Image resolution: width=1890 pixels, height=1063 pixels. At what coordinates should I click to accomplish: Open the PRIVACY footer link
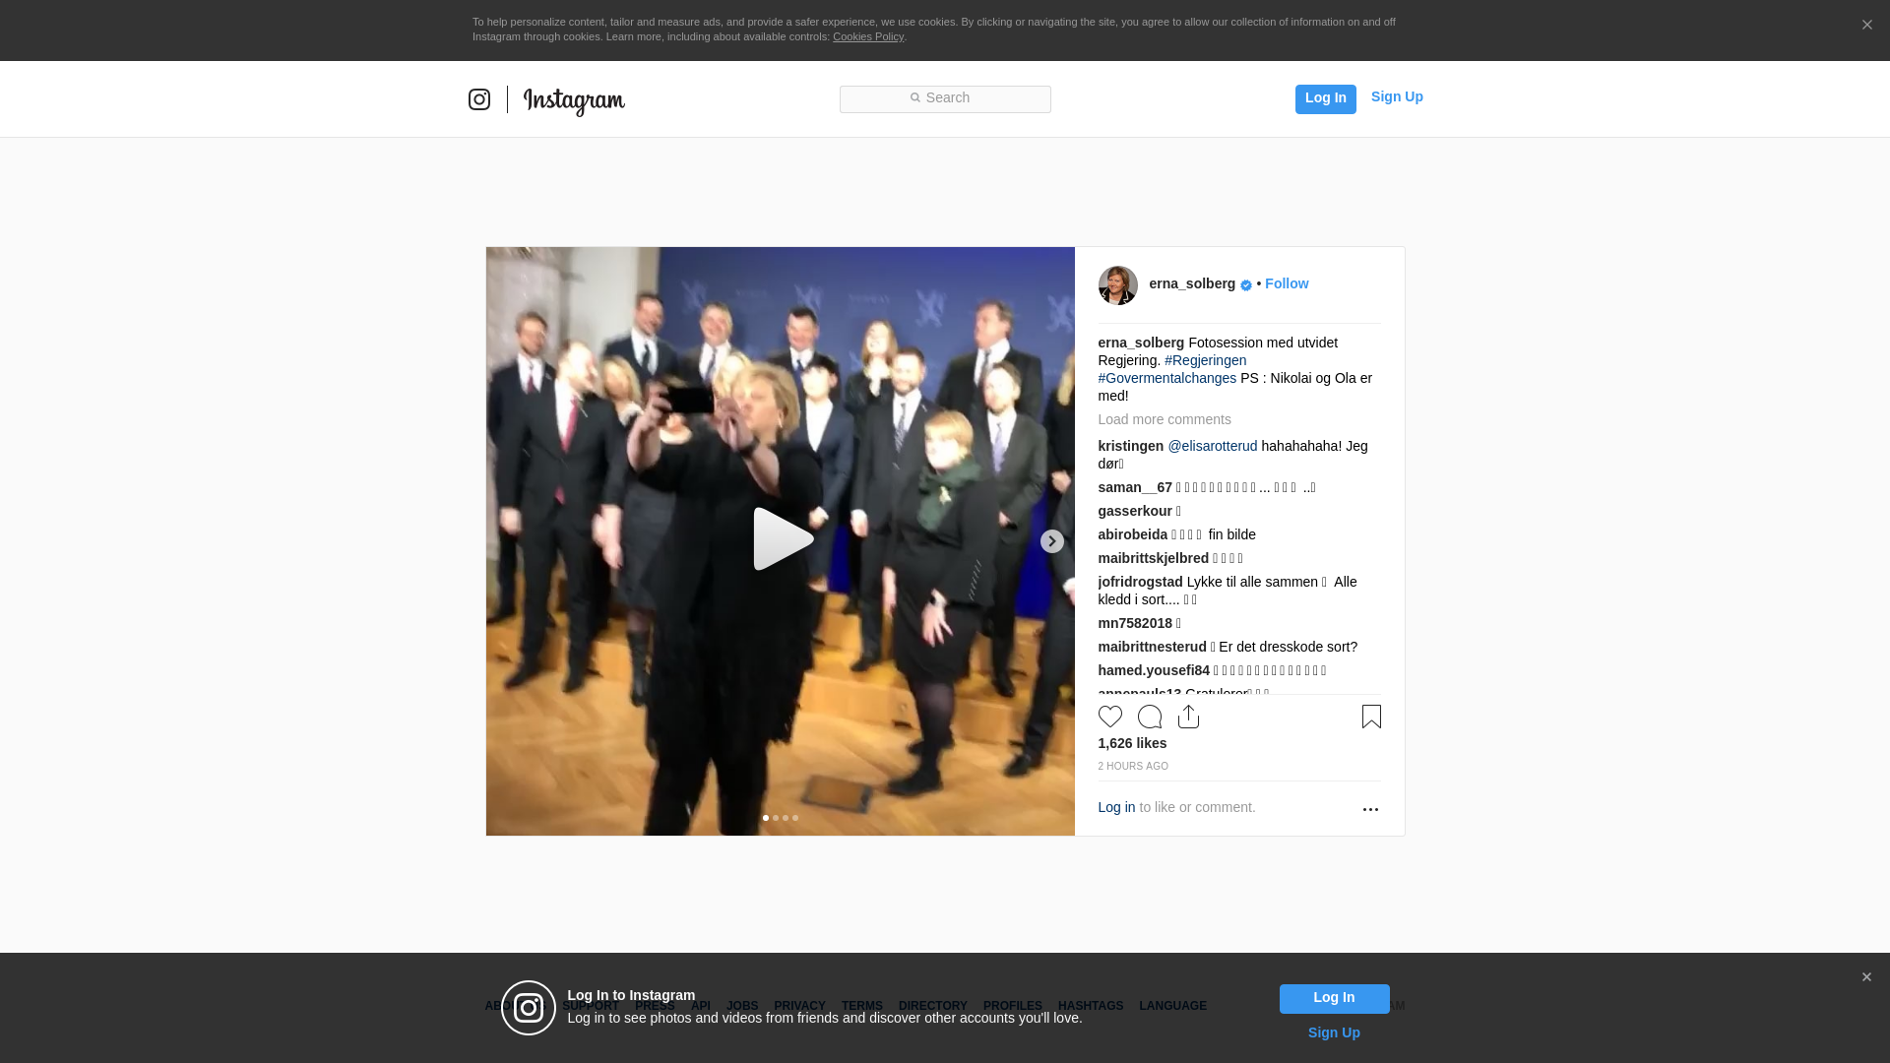(799, 1006)
